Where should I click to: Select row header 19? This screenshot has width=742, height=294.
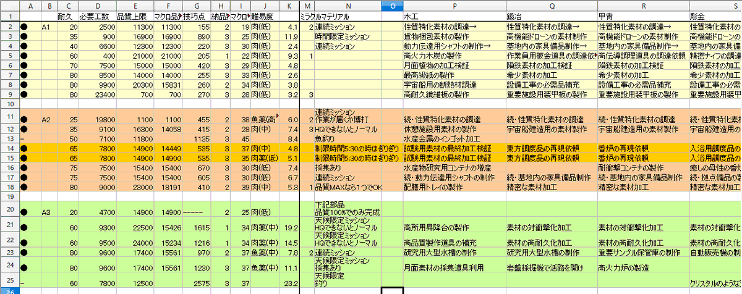click(x=9, y=195)
